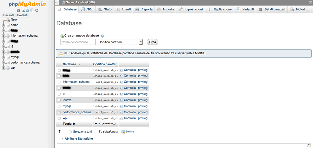Select the wp database row checkbox
This screenshot has height=148, width=313.
point(59,118)
